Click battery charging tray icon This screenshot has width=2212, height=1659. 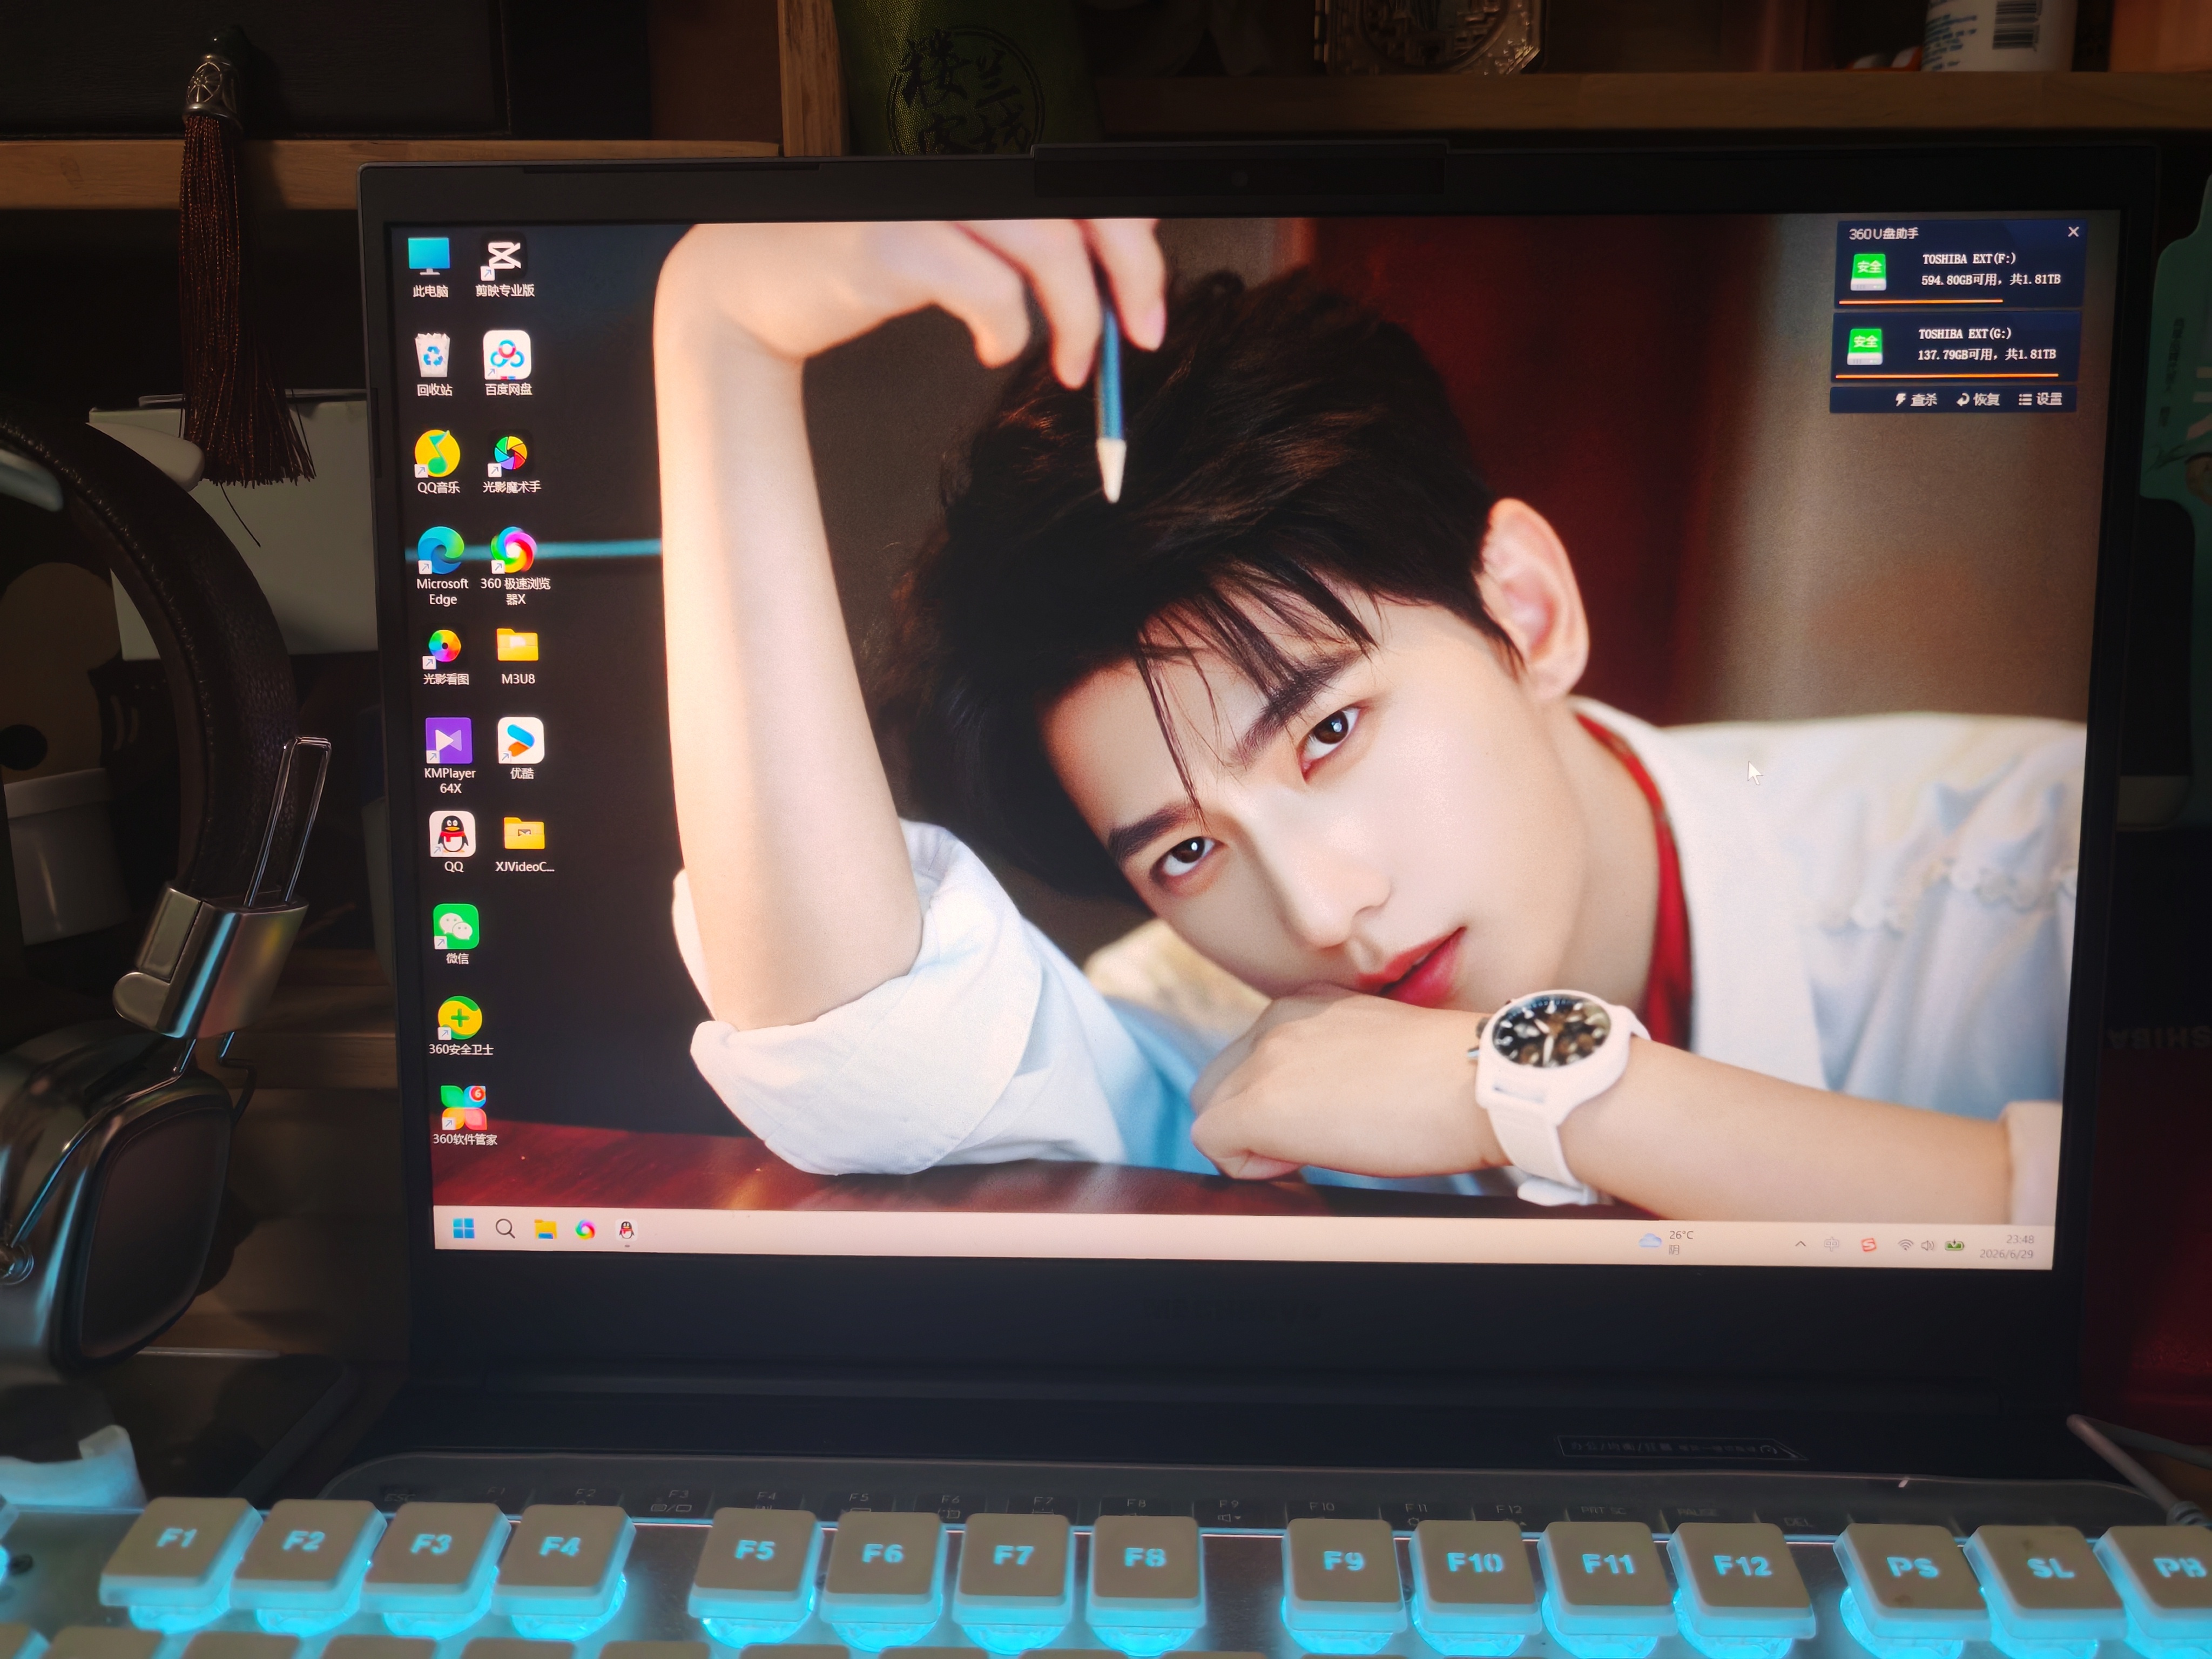1955,1246
